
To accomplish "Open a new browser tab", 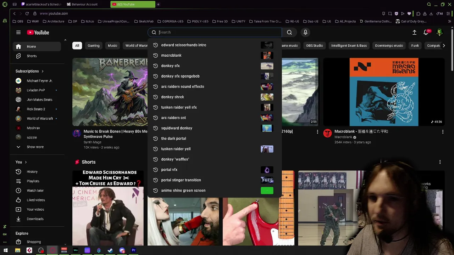I will click(x=158, y=4).
